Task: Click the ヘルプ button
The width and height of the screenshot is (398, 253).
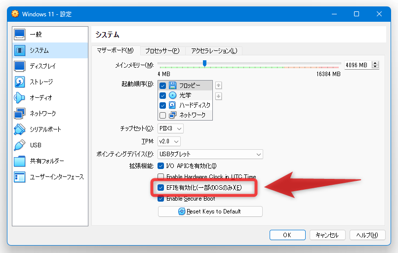Action: (x=367, y=235)
